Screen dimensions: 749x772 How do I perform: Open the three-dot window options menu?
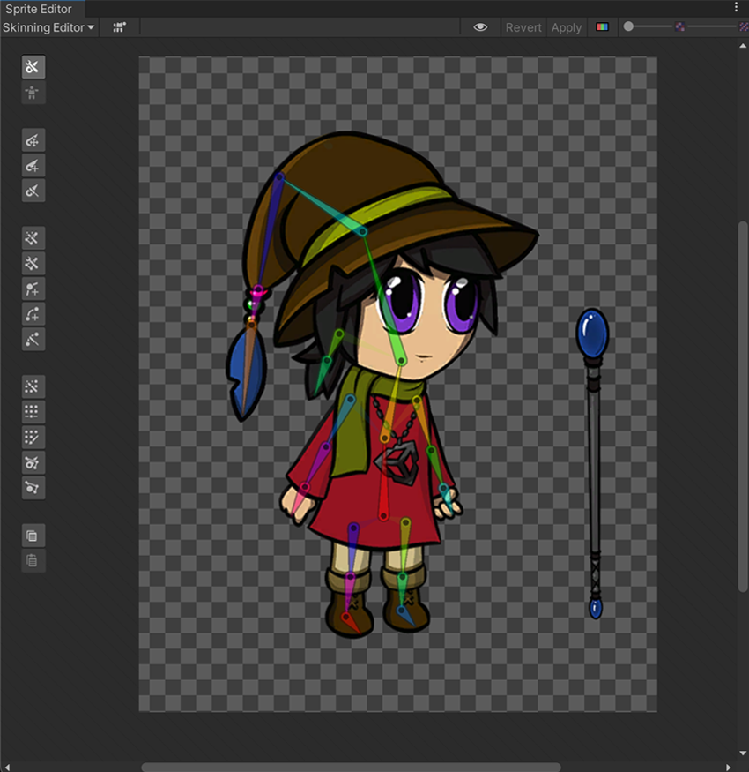coord(737,8)
